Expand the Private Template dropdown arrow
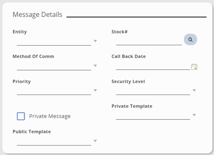Viewport: 214px width, 155px height. point(194,115)
